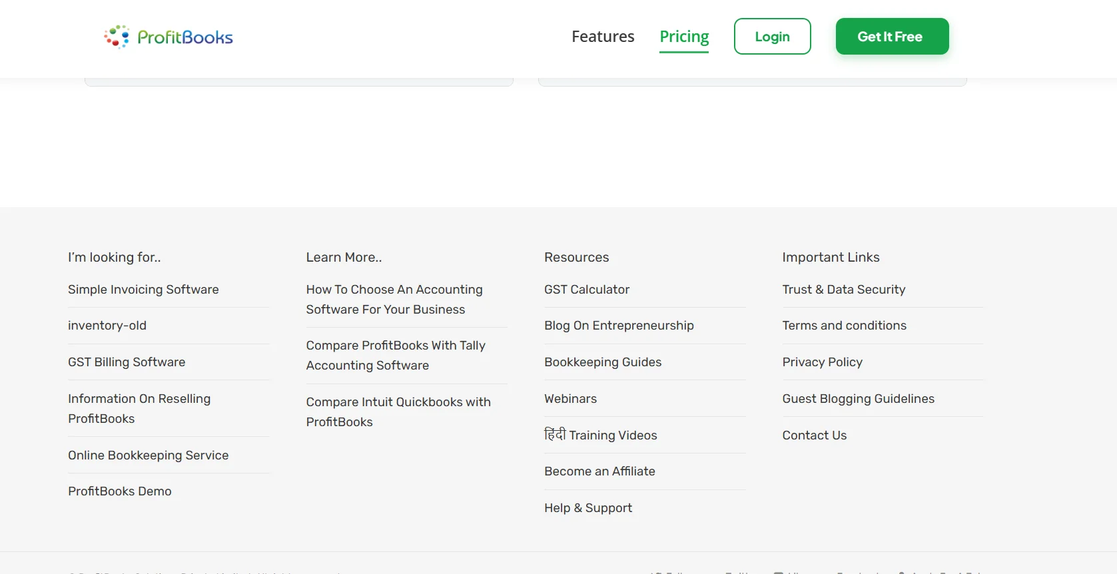The image size is (1117, 574).
Task: Open Information On Reselling ProfitBooks link
Action: [139, 409]
